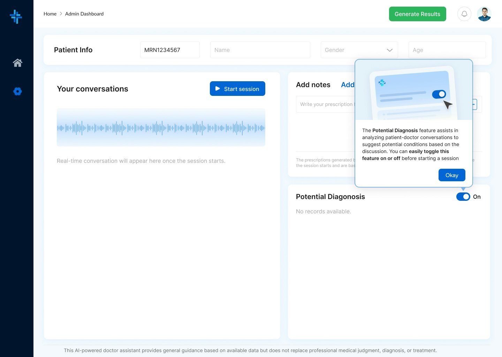The width and height of the screenshot is (502, 357).
Task: Click the cursor arrow illustration in the tooltip
Action: [x=448, y=105]
